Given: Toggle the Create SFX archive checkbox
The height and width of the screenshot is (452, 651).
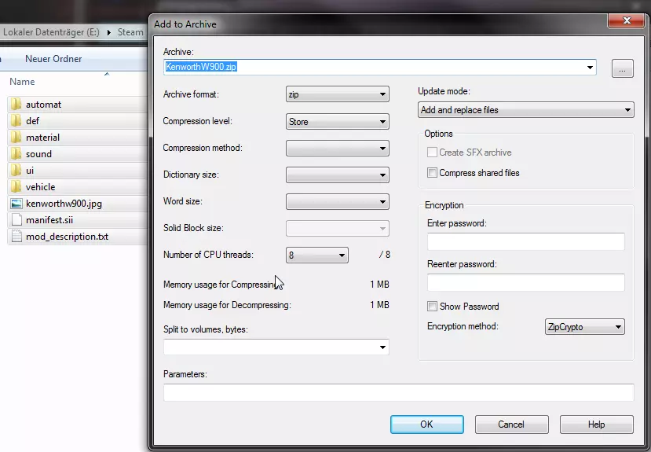Looking at the screenshot, I should click(x=432, y=153).
